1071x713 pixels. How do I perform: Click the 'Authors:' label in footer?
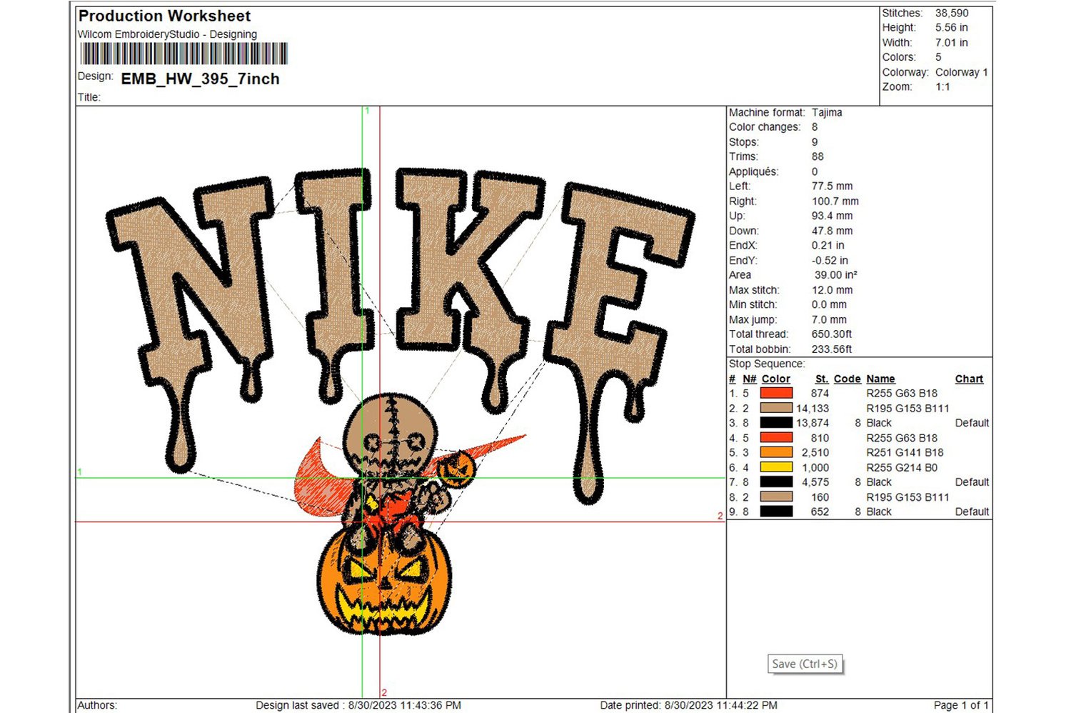97,705
